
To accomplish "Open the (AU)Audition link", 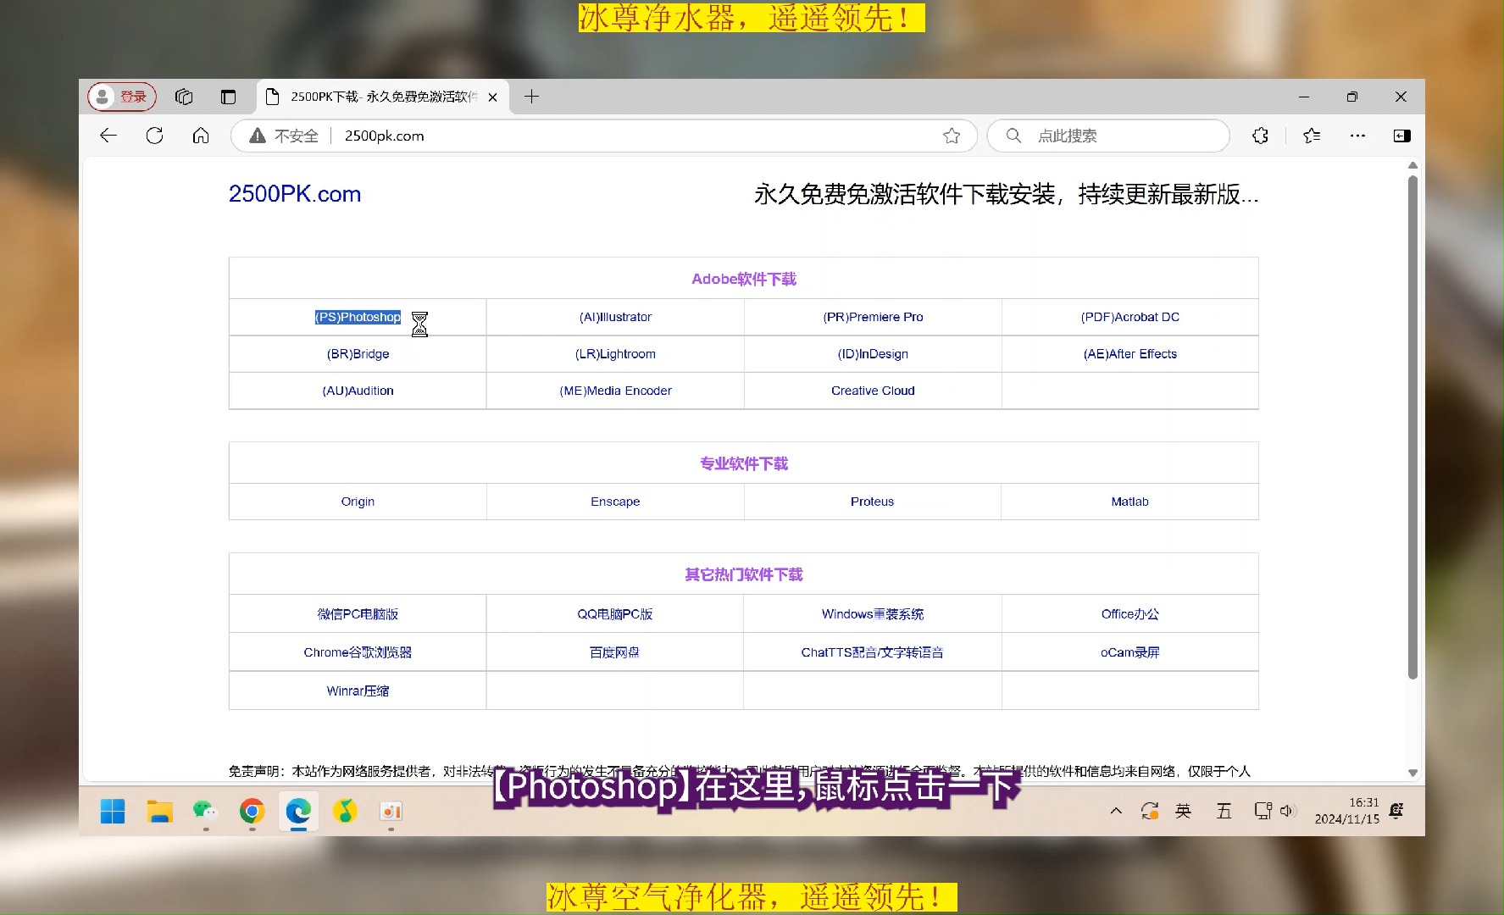I will 358,391.
